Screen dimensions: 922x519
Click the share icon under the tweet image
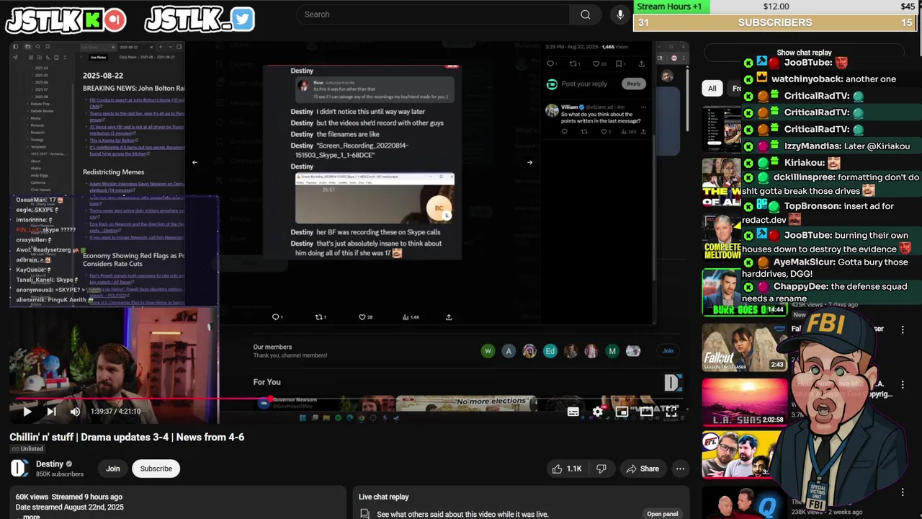click(x=449, y=317)
